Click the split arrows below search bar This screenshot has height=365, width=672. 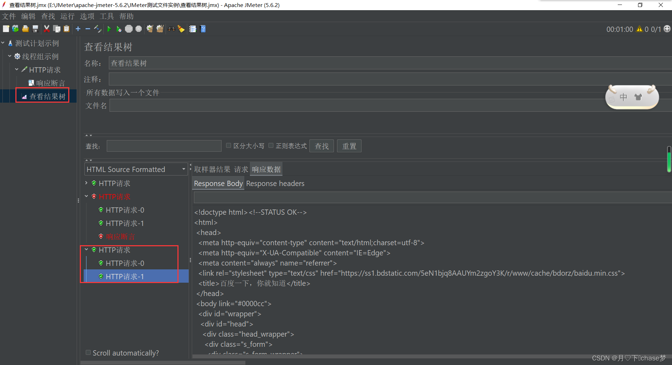(89, 160)
